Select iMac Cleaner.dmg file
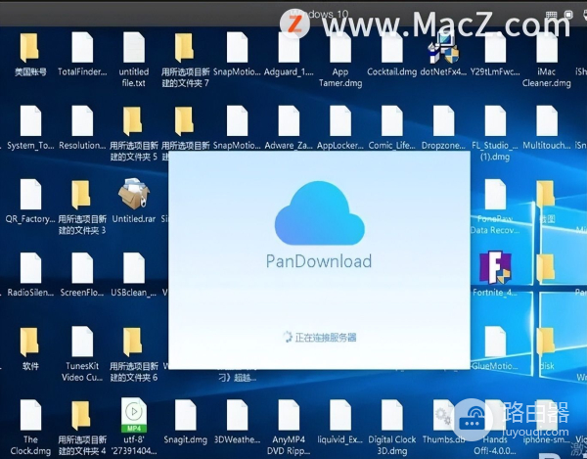 pos(547,48)
